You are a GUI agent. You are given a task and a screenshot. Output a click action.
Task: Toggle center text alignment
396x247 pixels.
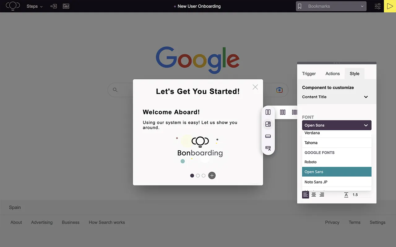313,195
